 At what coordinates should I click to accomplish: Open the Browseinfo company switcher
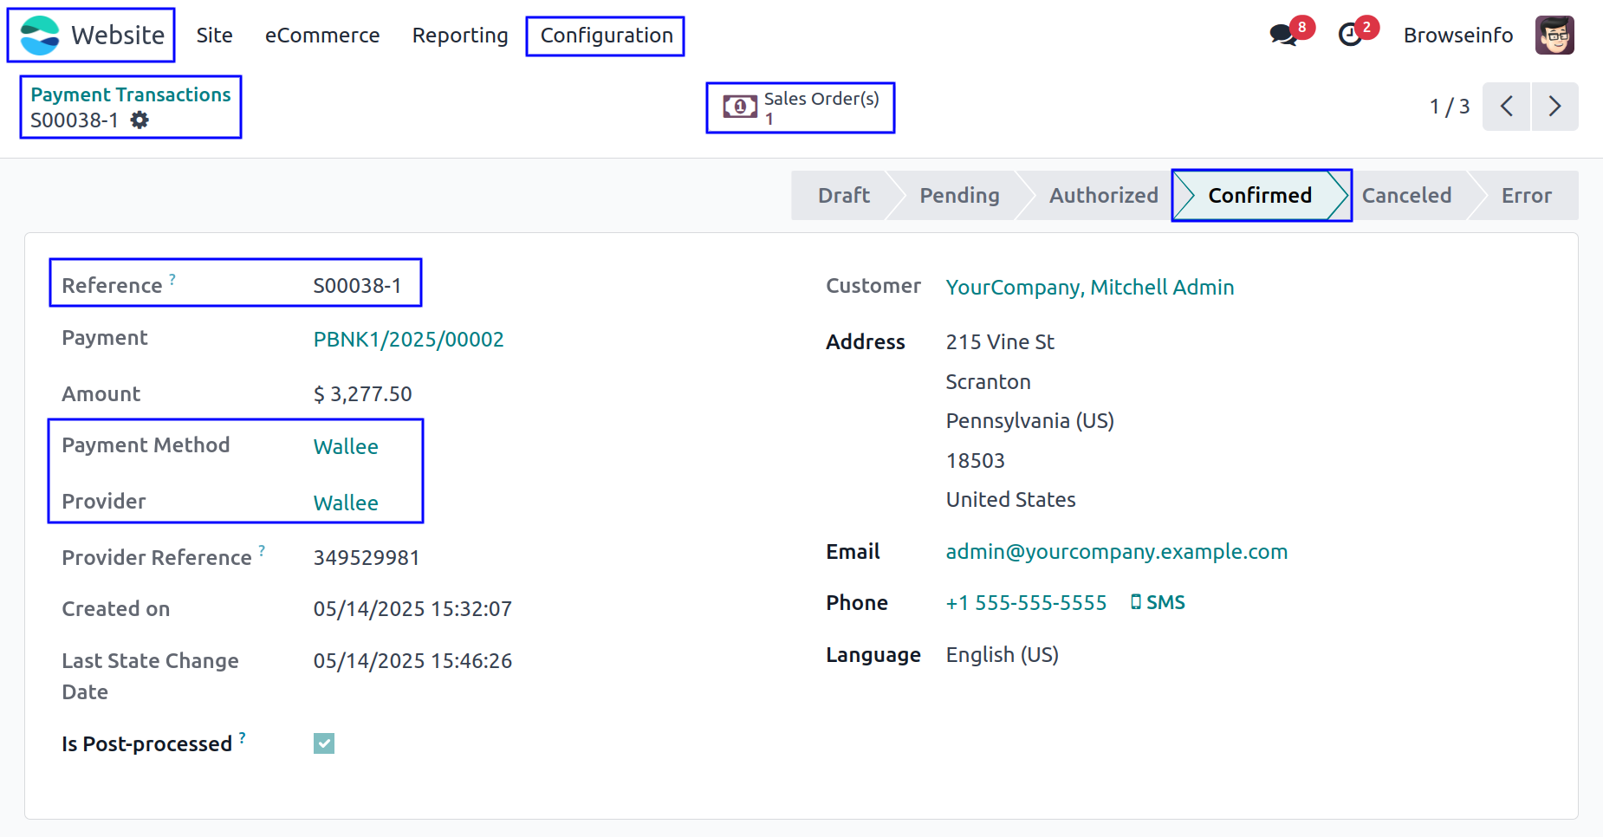click(1458, 36)
